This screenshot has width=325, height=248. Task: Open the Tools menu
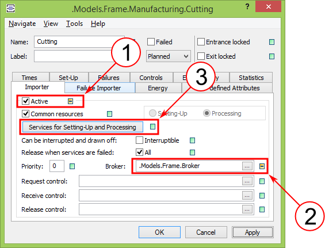tap(74, 24)
